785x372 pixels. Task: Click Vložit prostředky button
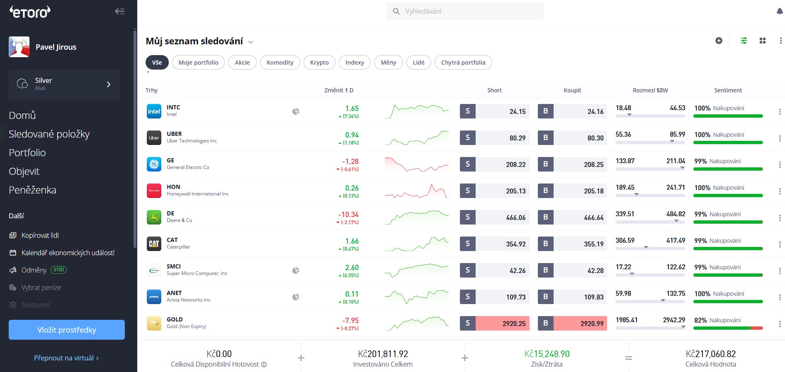tap(67, 330)
